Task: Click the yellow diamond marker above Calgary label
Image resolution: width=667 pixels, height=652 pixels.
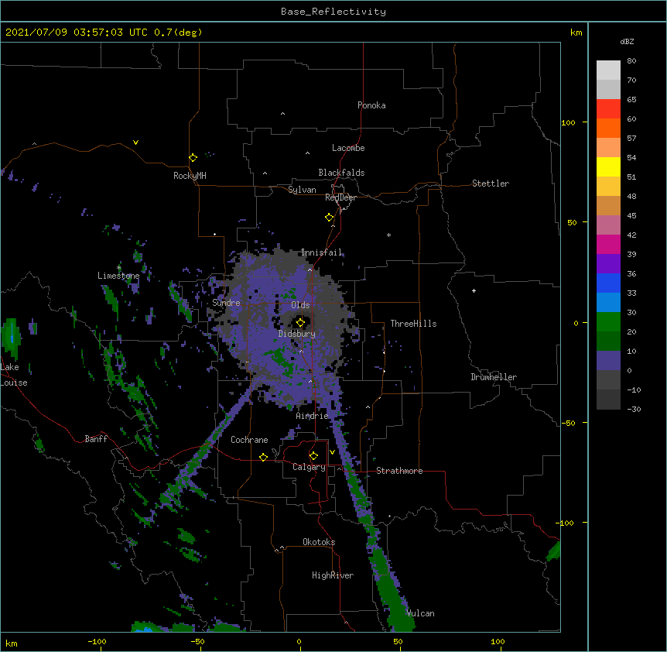Action: (x=313, y=456)
